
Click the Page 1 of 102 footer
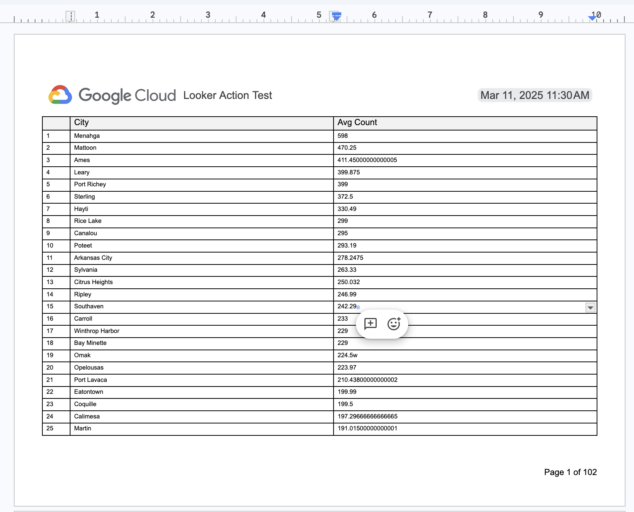570,472
